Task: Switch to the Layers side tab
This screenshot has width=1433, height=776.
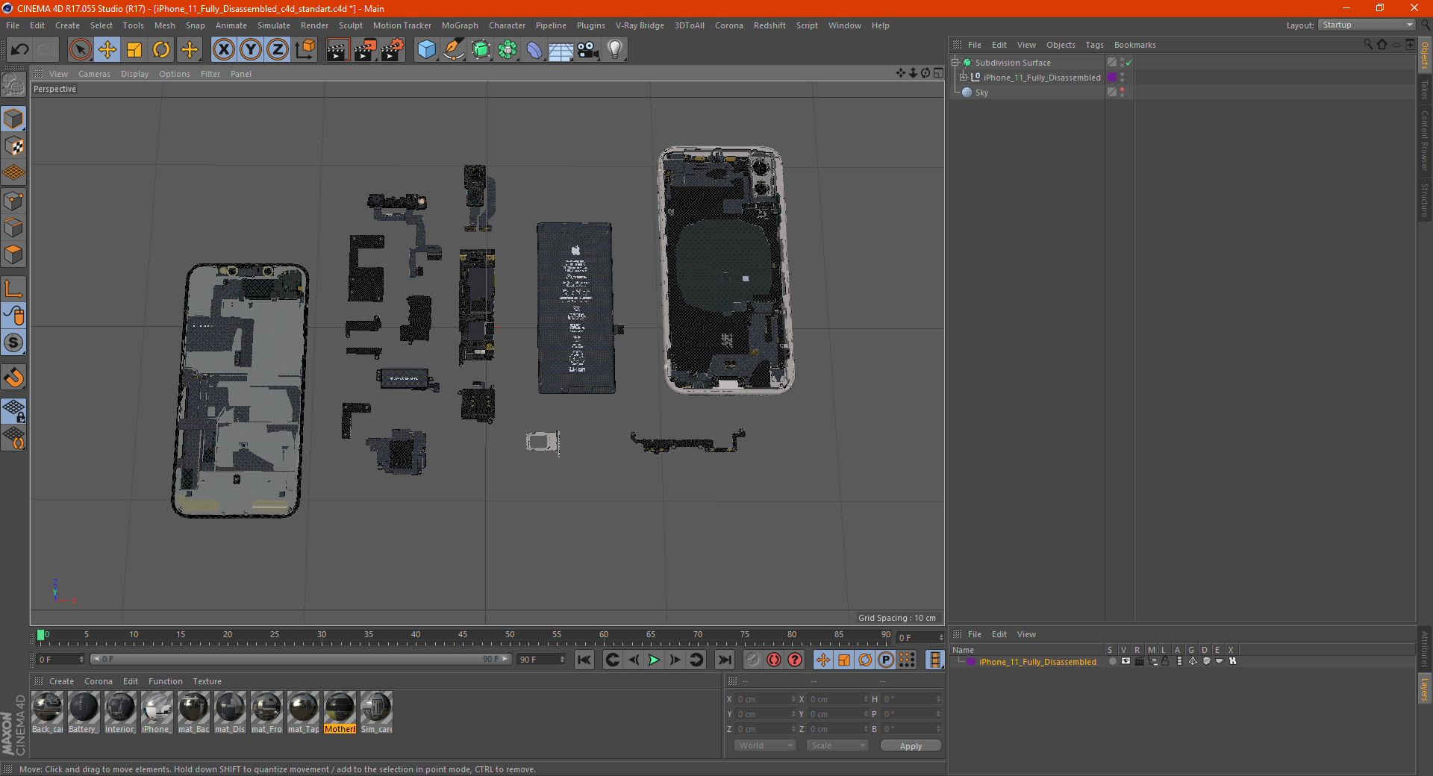Action: click(1424, 689)
